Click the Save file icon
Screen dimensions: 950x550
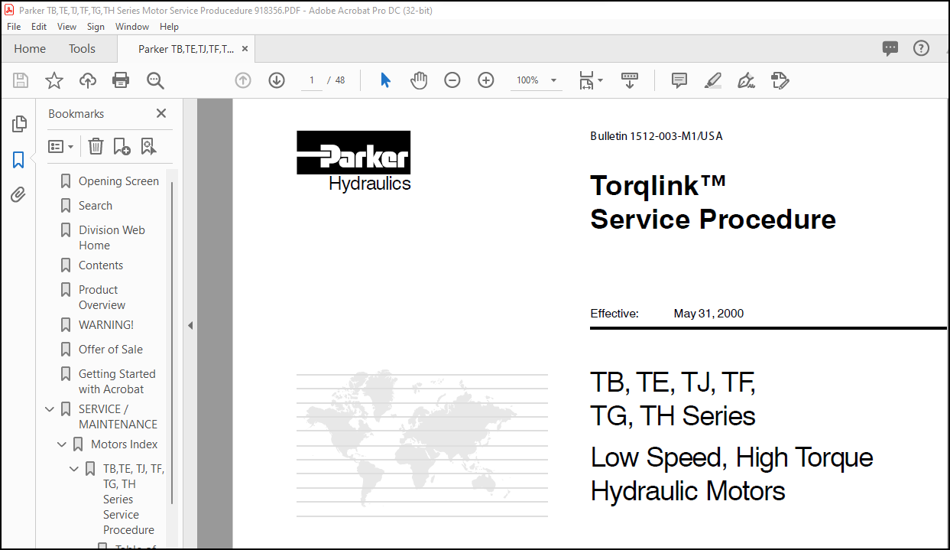[x=21, y=80]
